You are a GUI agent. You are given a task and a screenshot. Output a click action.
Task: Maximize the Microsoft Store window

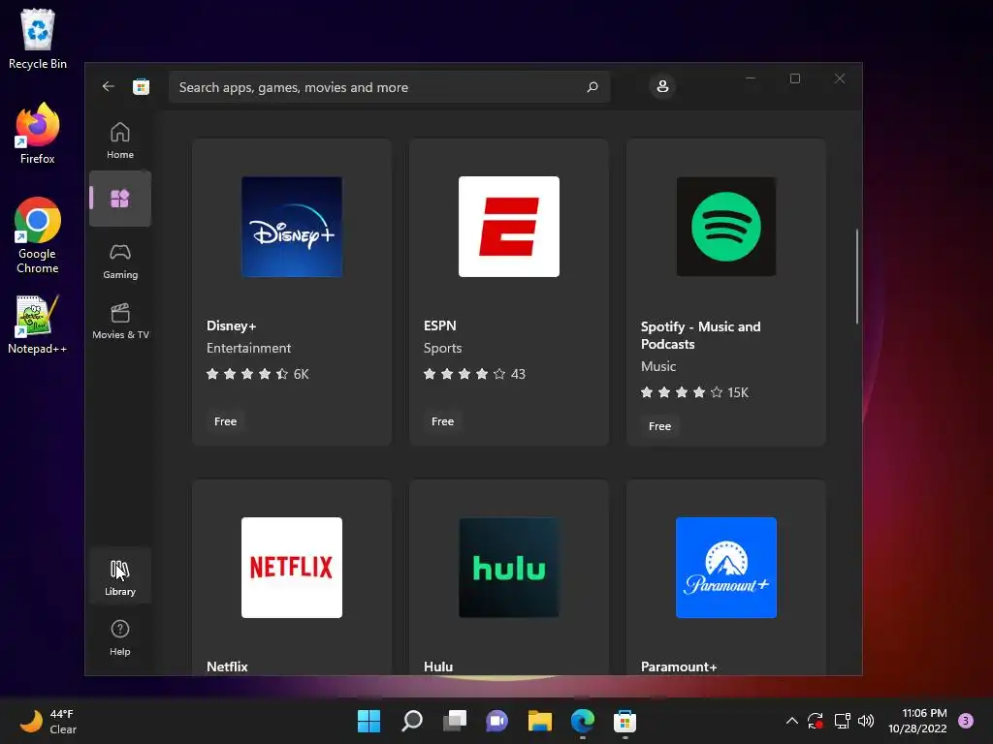point(795,78)
